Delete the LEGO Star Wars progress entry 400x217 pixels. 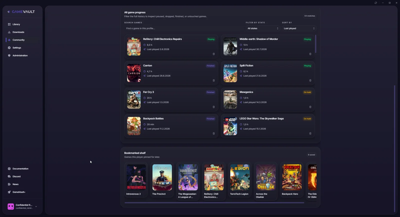click(310, 133)
